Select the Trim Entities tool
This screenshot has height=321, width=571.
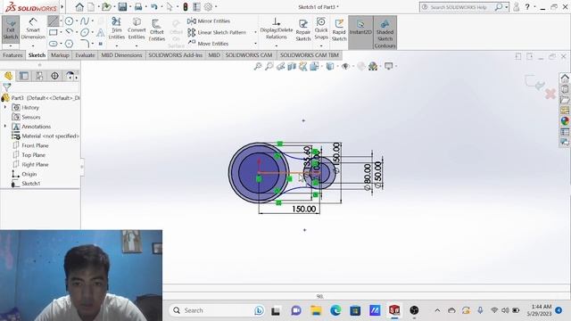click(x=117, y=28)
